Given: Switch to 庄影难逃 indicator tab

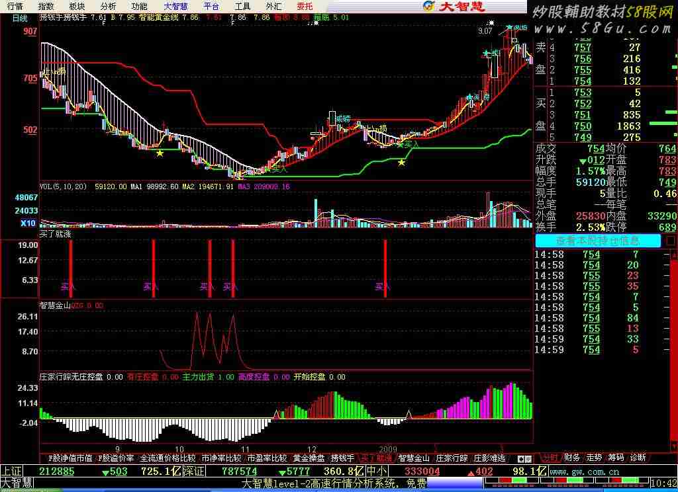Looking at the screenshot, I should [x=489, y=458].
